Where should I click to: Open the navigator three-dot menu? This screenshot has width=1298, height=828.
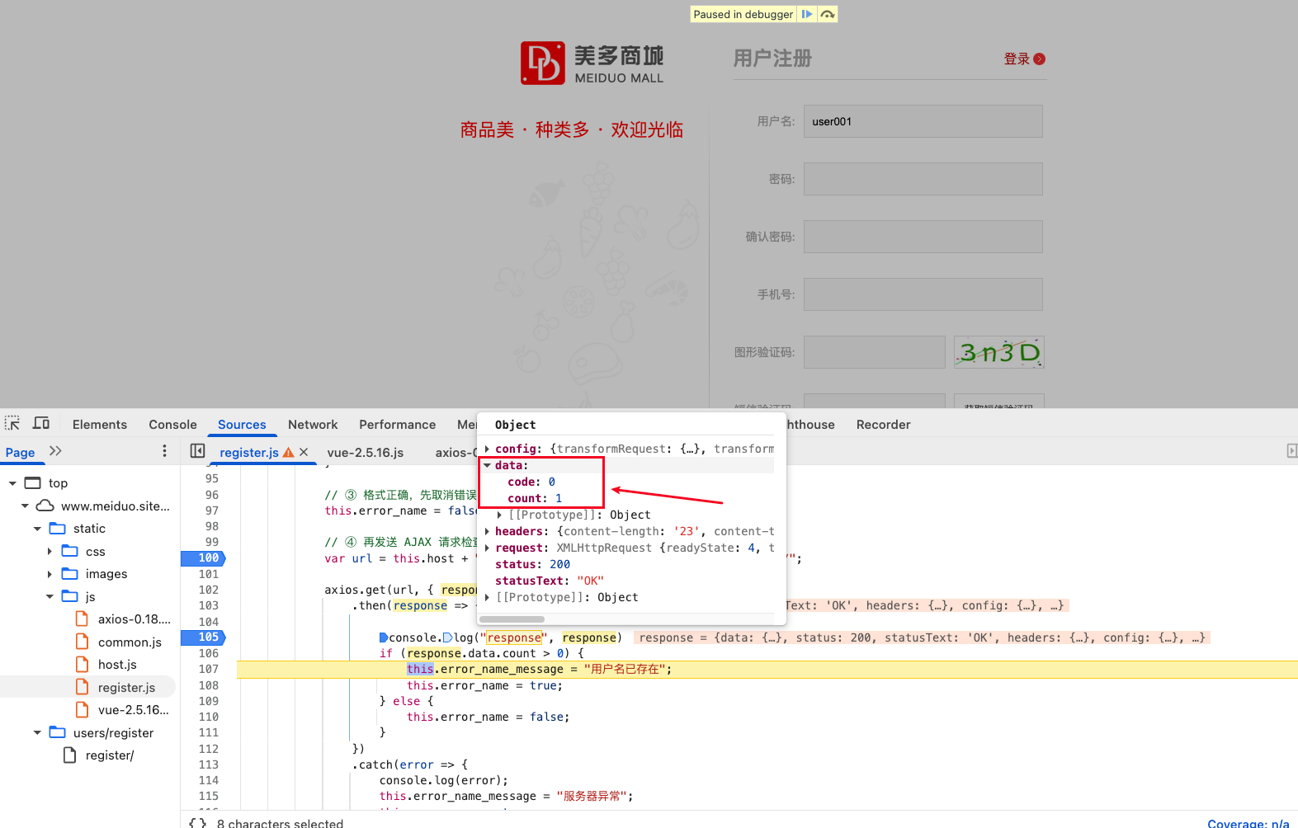point(164,451)
